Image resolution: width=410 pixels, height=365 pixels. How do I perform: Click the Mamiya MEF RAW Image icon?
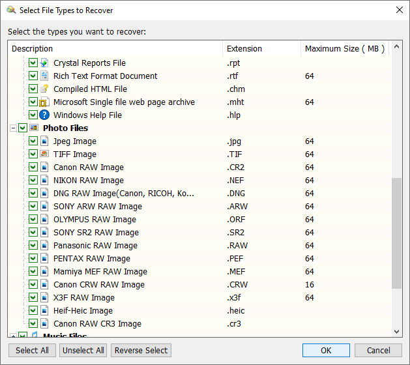[x=44, y=271]
